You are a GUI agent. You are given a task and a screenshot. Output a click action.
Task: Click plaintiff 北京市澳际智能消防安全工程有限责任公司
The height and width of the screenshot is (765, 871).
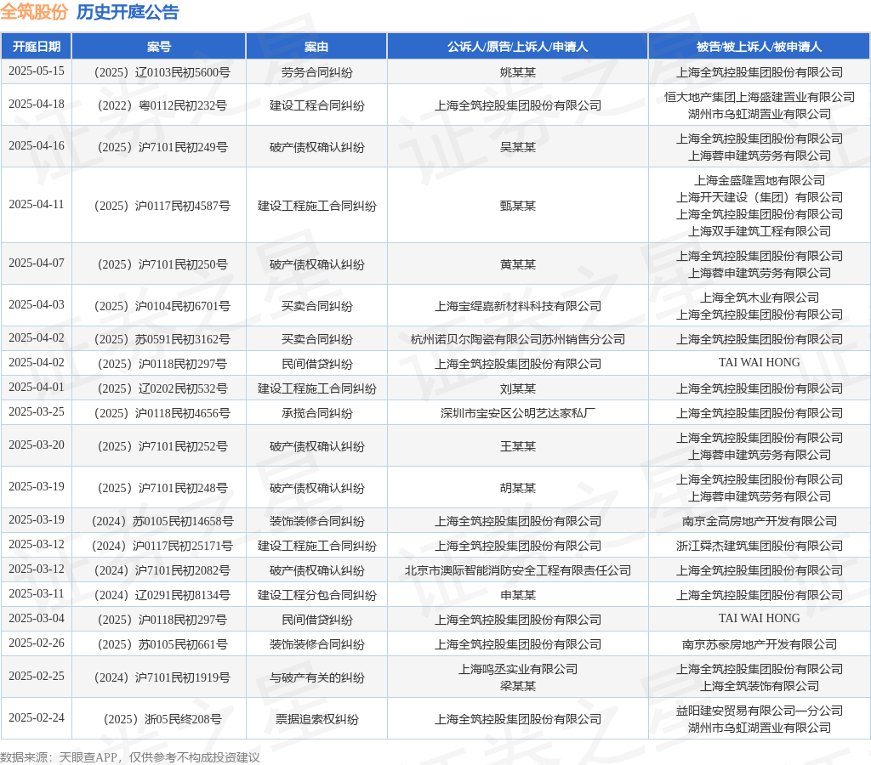[518, 570]
